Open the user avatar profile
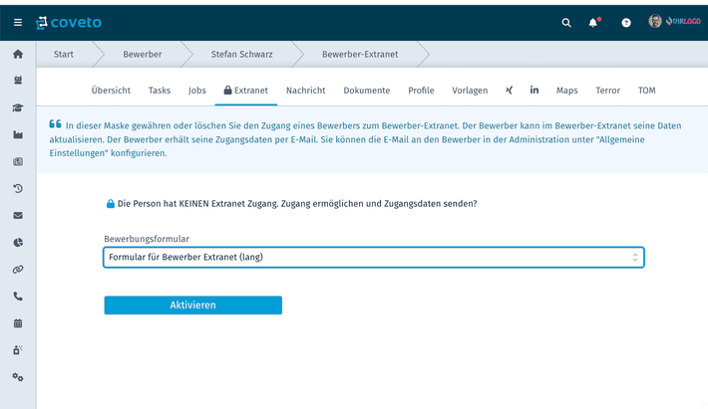 point(655,21)
